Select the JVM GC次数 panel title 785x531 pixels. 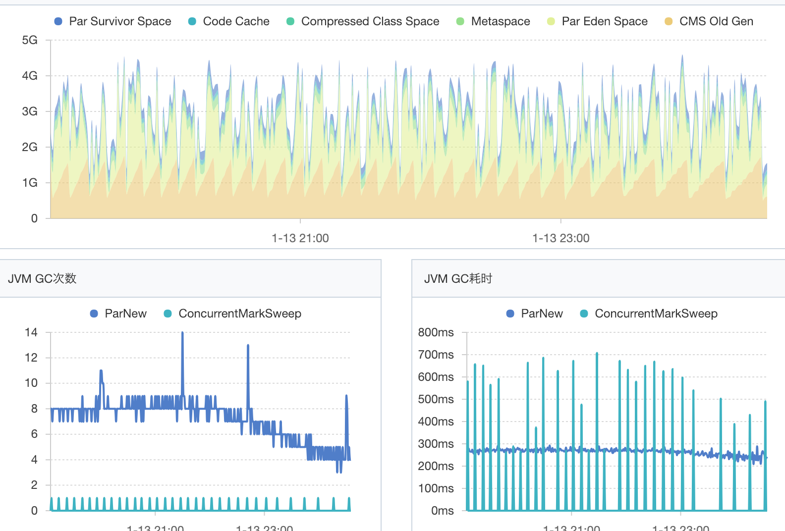click(x=42, y=278)
